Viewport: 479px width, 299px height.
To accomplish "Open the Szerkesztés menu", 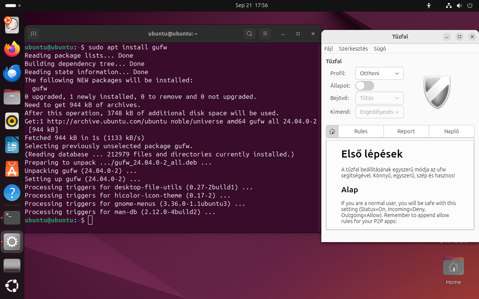I will 353,49.
